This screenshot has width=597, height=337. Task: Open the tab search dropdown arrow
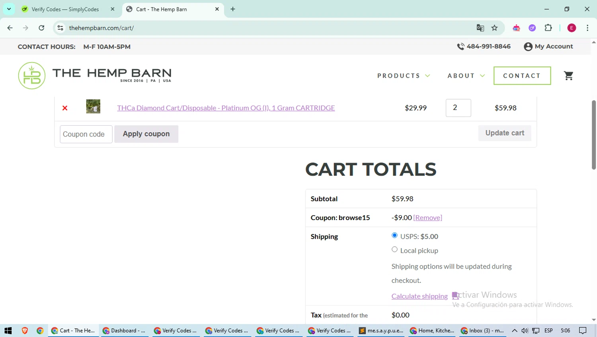point(9,9)
